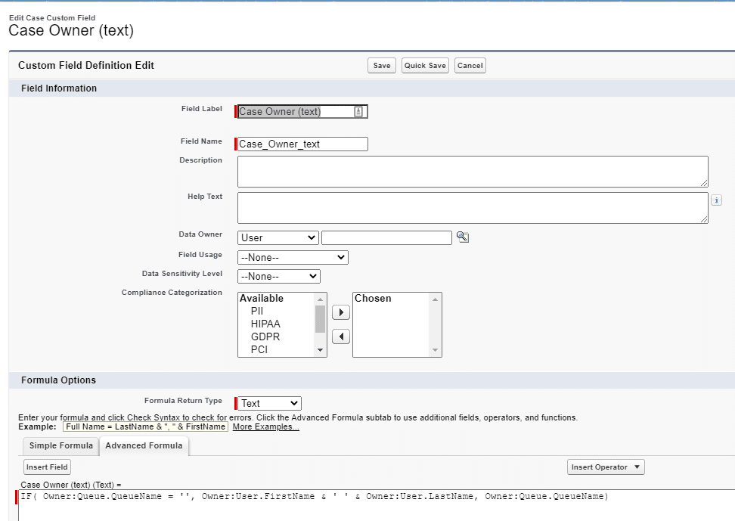Click the Field Label input
The height and width of the screenshot is (521, 735).
302,112
